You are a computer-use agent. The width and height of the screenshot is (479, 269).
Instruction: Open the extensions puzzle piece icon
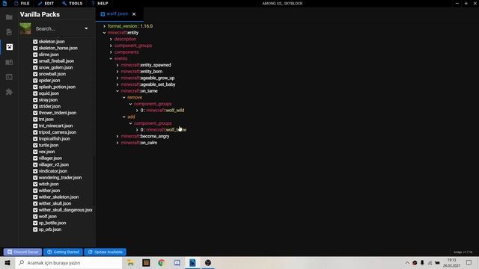coord(9,92)
